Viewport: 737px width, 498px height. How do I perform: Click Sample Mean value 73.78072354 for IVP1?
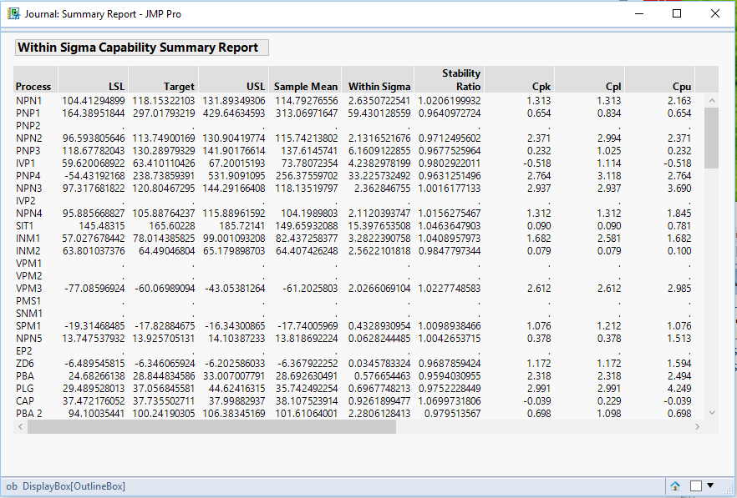[307, 163]
